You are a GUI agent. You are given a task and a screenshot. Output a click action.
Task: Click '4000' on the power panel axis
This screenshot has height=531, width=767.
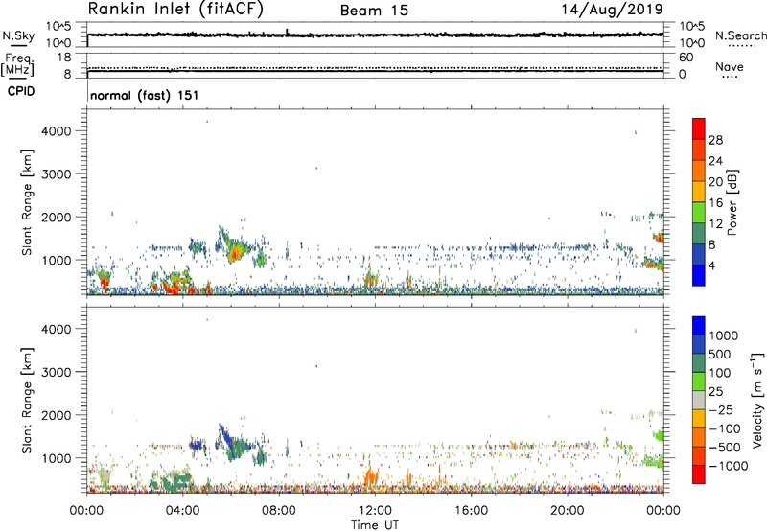tap(56, 131)
